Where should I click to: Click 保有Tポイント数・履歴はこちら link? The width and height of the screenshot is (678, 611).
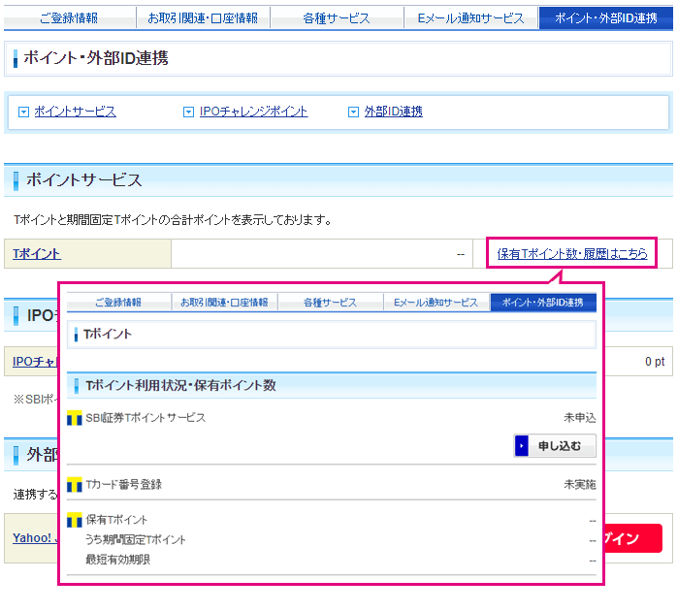coord(571,254)
